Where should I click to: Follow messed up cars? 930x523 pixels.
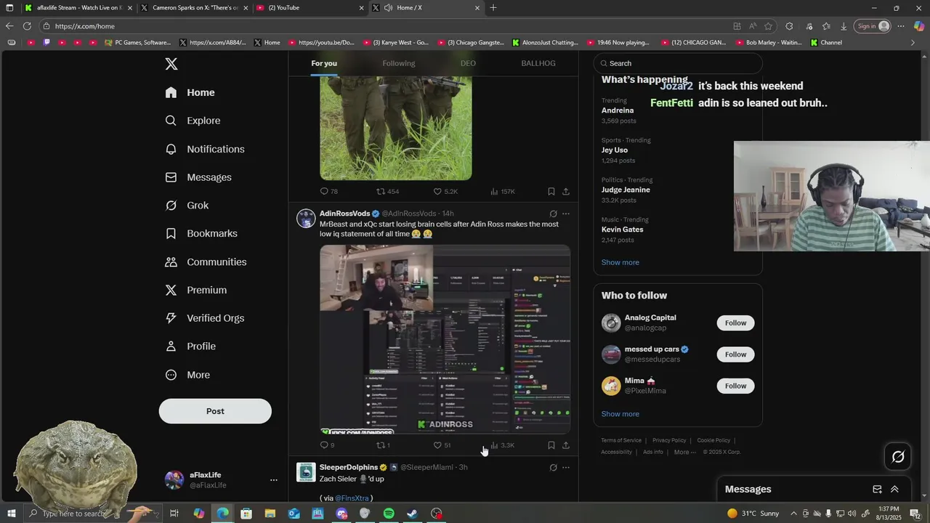pos(735,354)
